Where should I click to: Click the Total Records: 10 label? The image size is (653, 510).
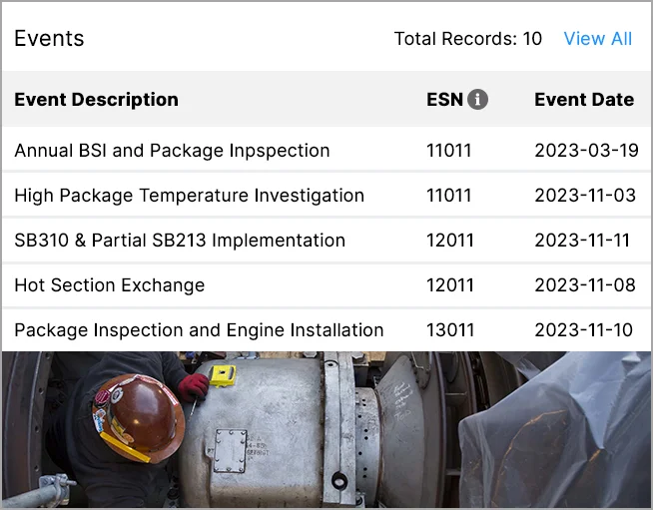coord(467,39)
